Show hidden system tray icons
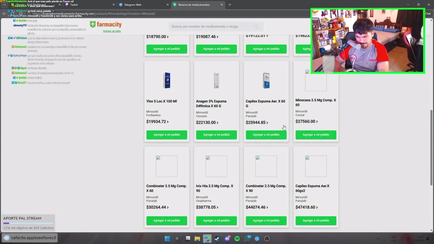The height and width of the screenshot is (244, 434). coord(378,239)
